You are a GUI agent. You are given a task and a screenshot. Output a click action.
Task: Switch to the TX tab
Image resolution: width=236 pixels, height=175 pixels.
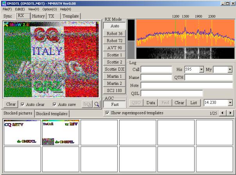53,16
